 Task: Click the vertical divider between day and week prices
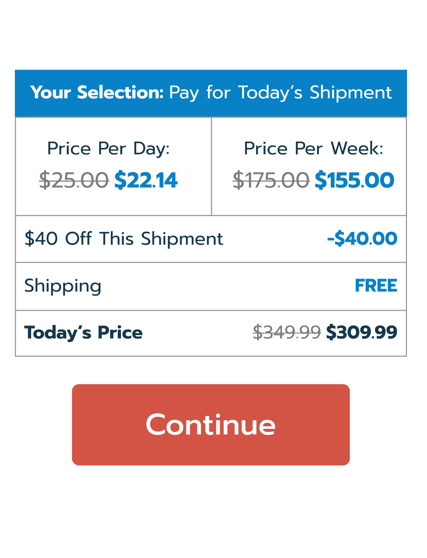[211, 166]
